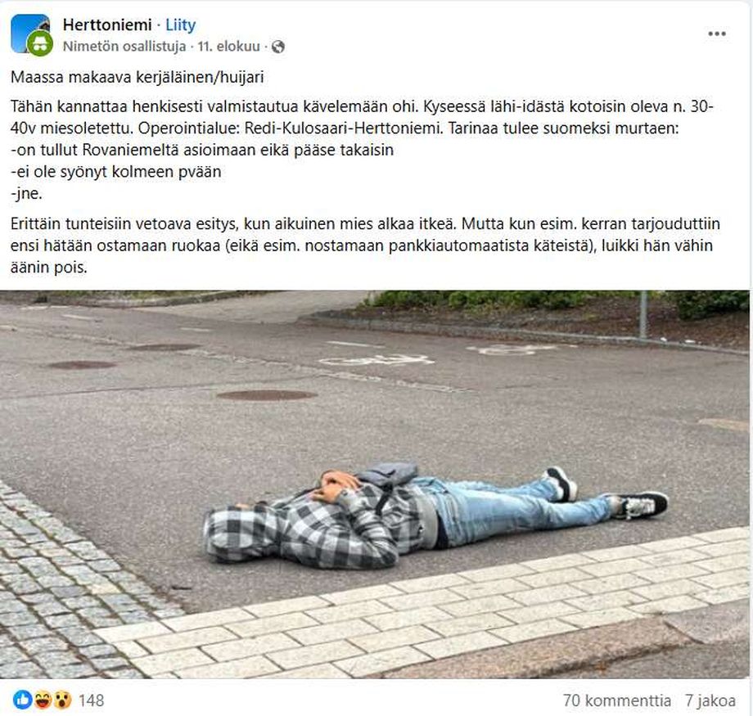The height and width of the screenshot is (716, 753).
Task: Click Liity to join the group
Action: pos(181,25)
